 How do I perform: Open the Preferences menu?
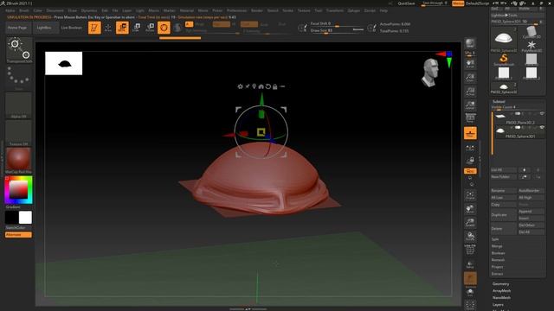point(236,10)
